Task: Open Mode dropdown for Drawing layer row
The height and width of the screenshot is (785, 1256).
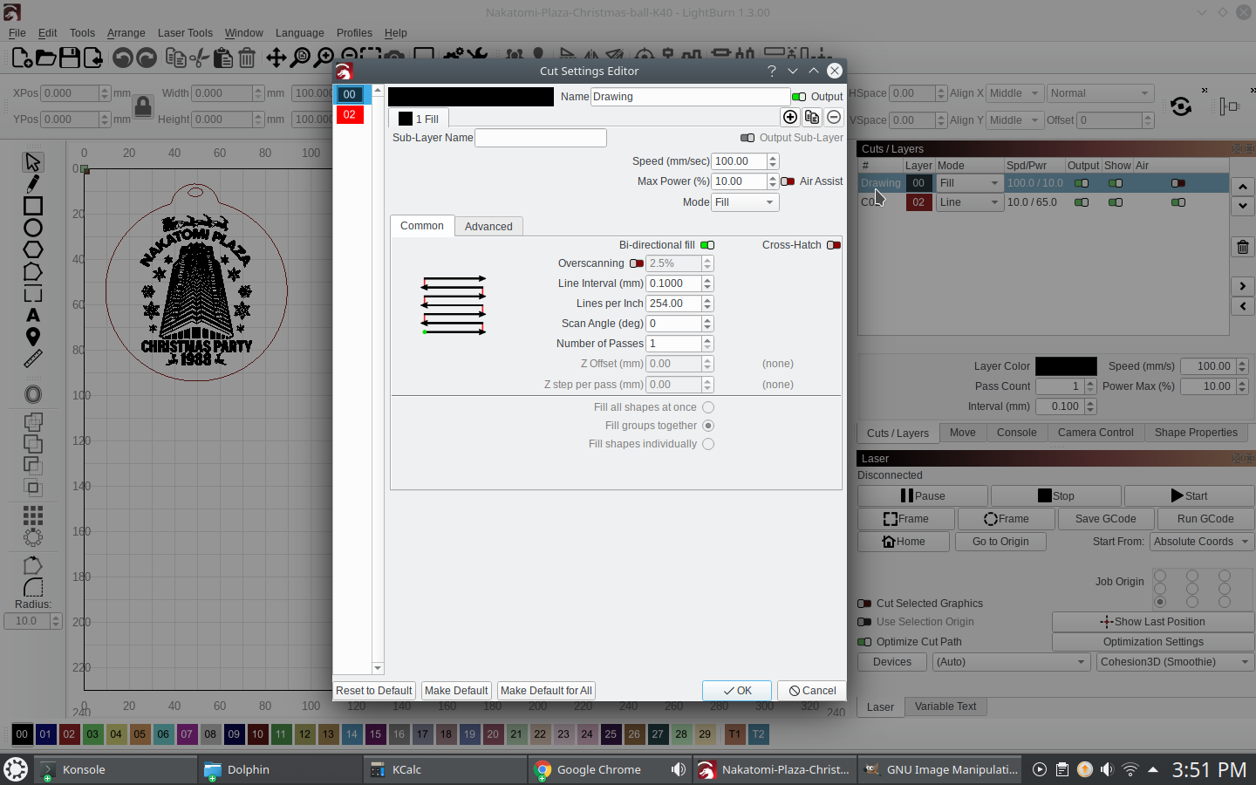Action: click(968, 183)
